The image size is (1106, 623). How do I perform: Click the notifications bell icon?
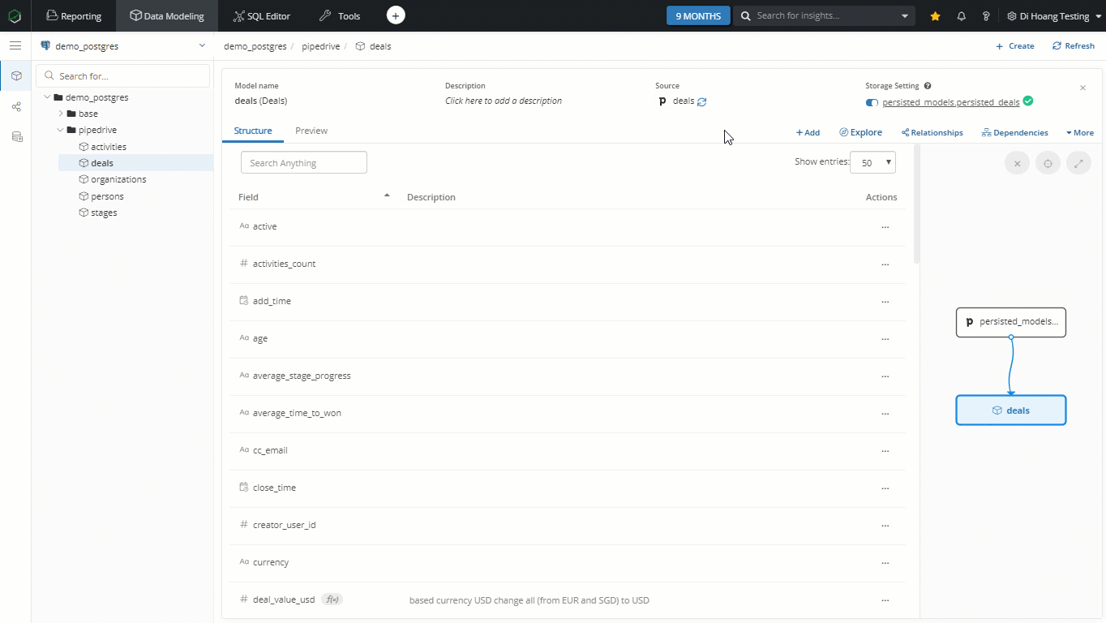pos(961,16)
